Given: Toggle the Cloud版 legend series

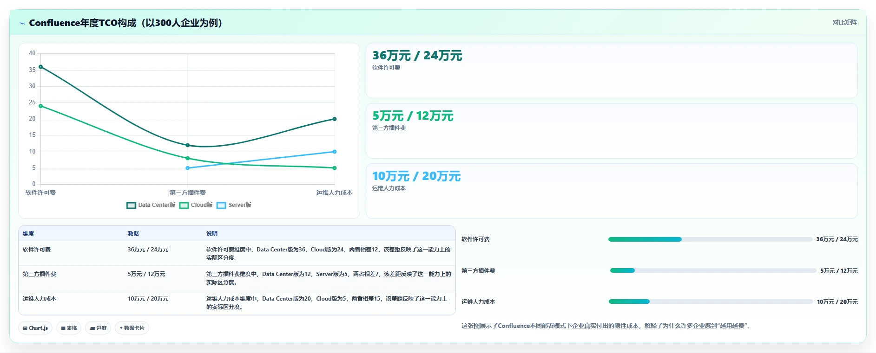Looking at the screenshot, I should [x=196, y=205].
